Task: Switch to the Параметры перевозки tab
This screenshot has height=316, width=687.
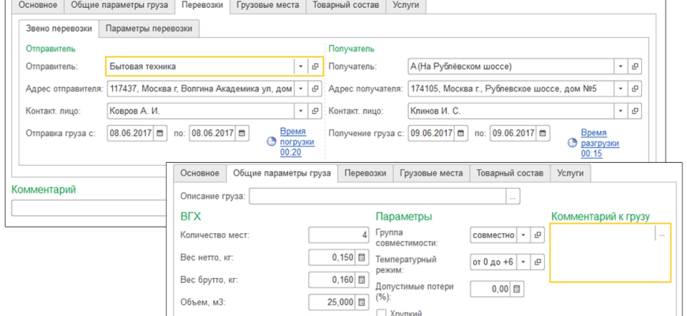Action: (149, 28)
